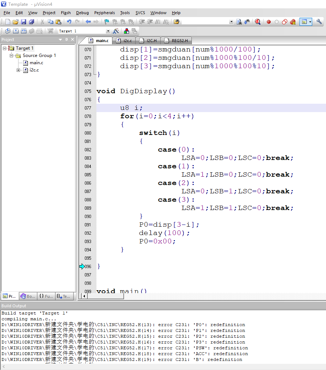Open the Window menu

pyautogui.click(x=158, y=13)
